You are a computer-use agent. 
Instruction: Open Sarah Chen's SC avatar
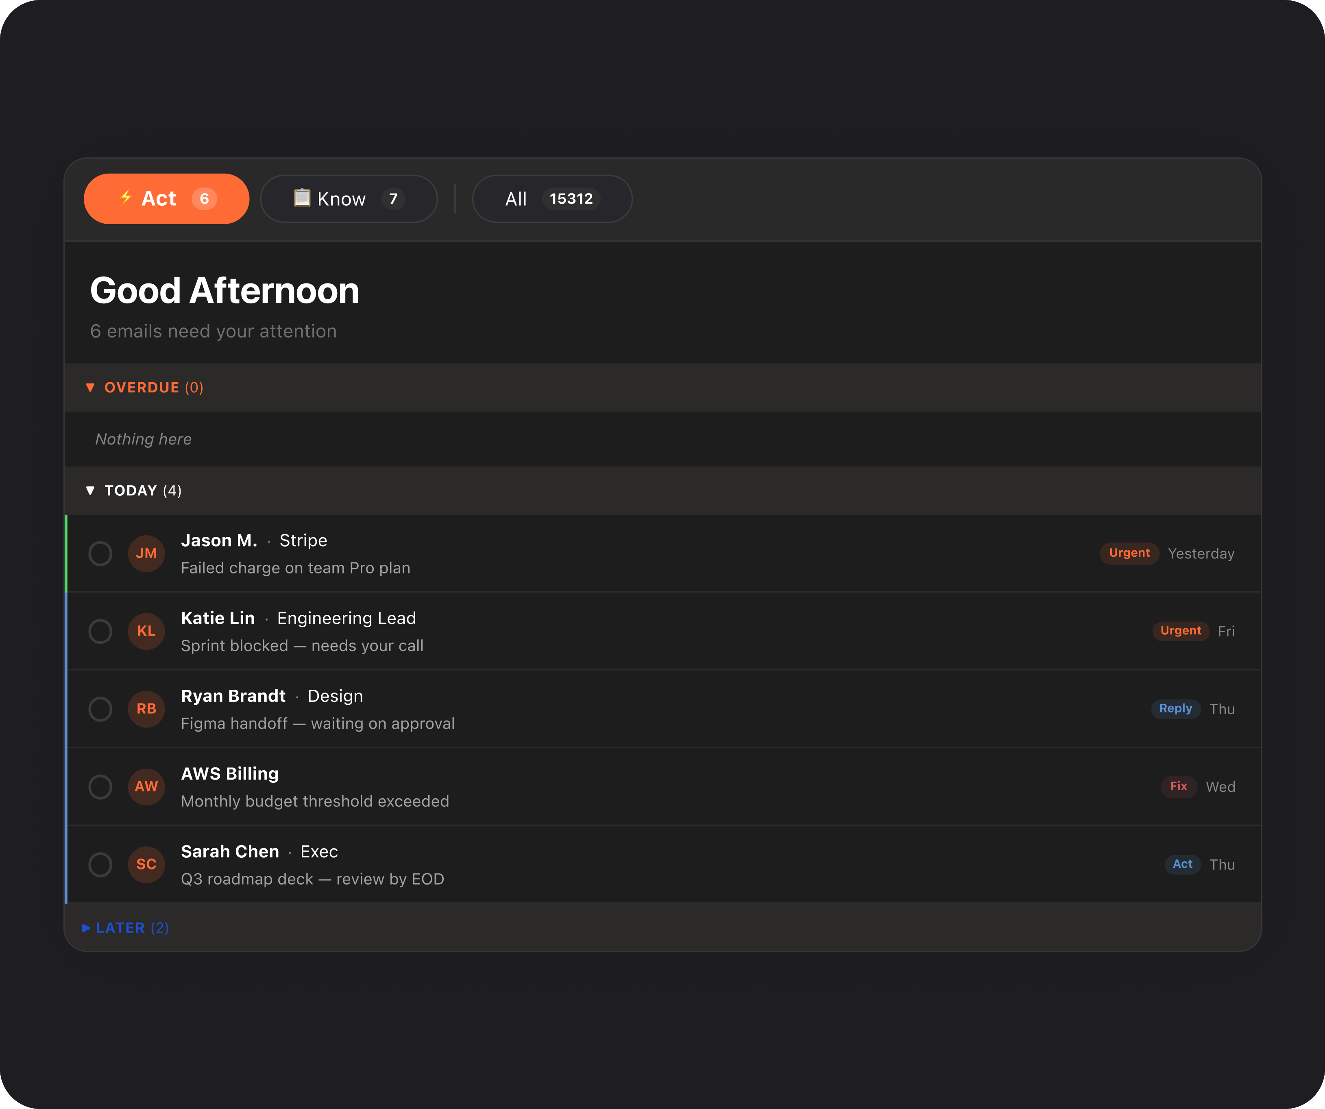tap(146, 865)
